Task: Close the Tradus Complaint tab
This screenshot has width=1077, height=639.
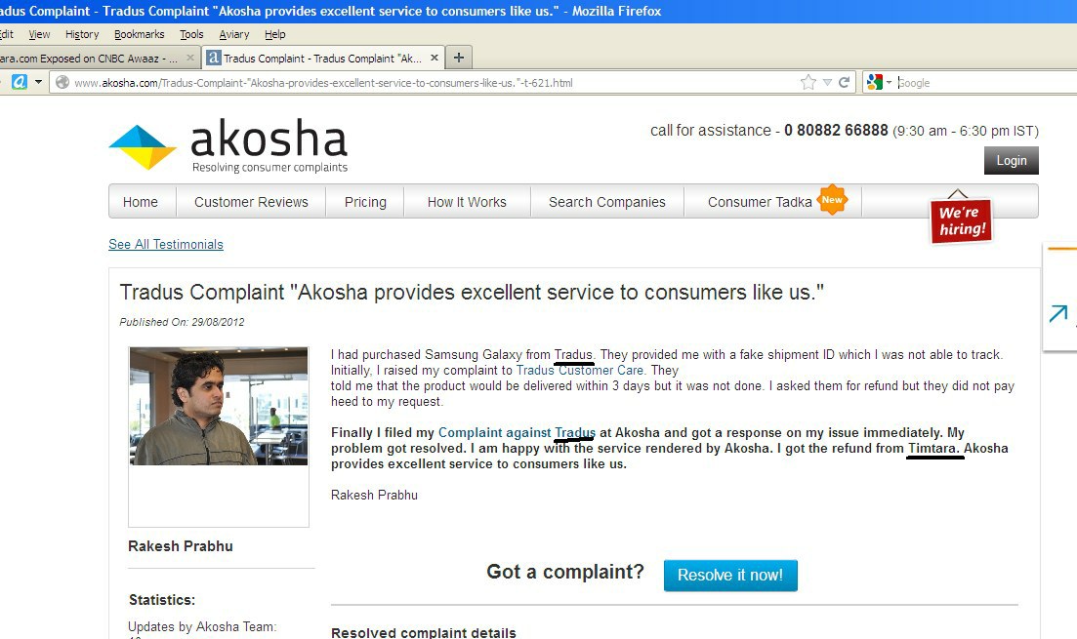Action: [435, 58]
